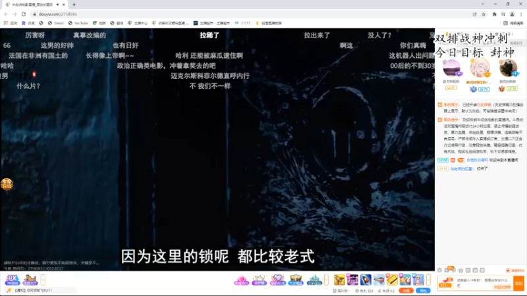Image resolution: width=527 pixels, height=296 pixels.
Task: Open the fan badge selector in chat box
Action: pyautogui.click(x=446, y=283)
